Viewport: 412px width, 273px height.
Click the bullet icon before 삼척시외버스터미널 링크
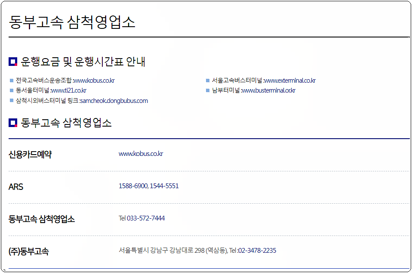click(12, 100)
